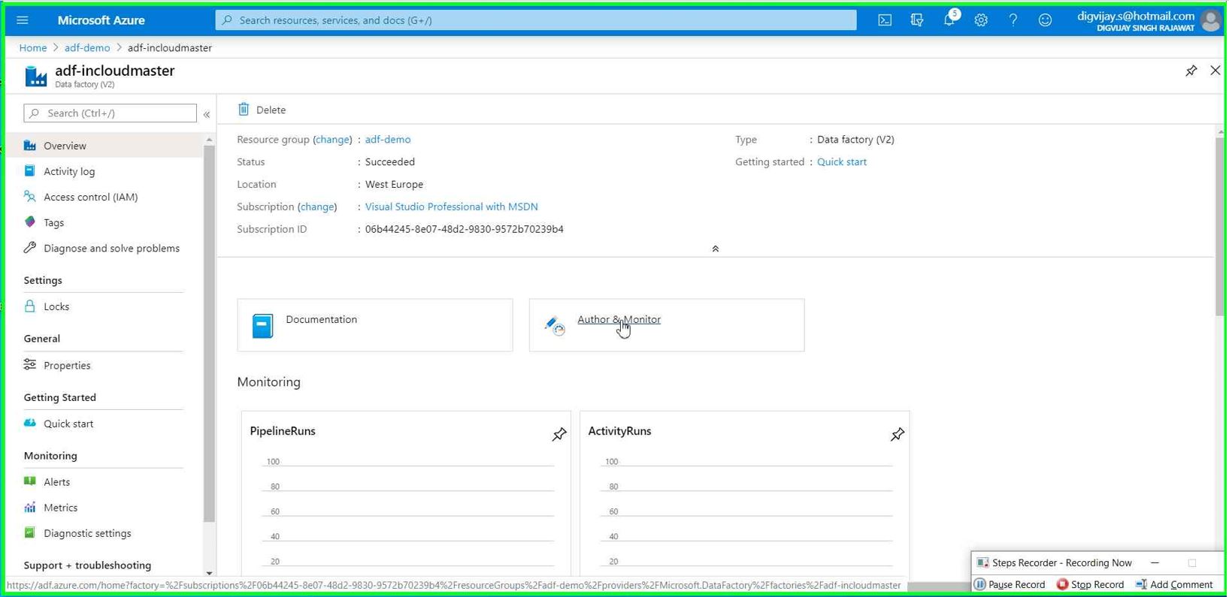Click the Succeeded status value
This screenshot has height=597, width=1229.
390,161
